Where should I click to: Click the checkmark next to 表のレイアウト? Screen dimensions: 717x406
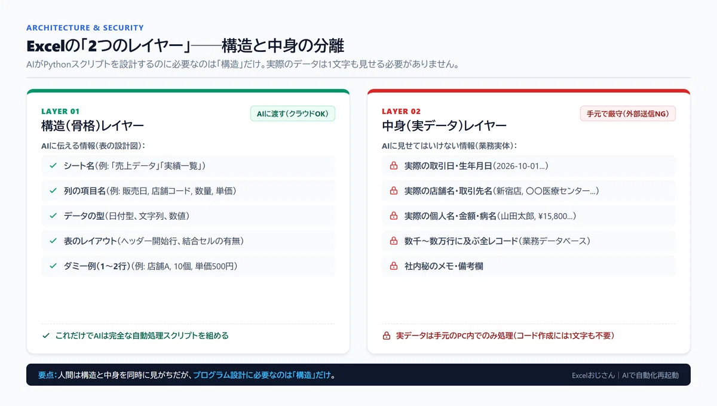[53, 241]
